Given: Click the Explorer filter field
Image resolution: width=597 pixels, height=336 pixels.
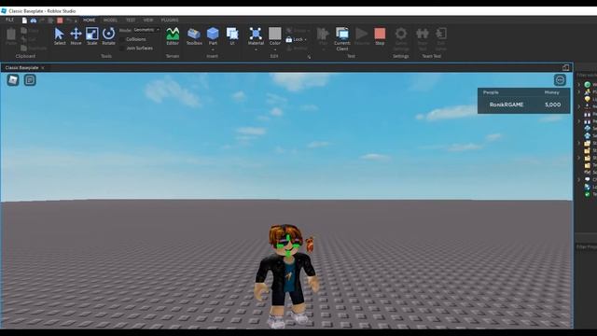Looking at the screenshot, I should [586, 76].
